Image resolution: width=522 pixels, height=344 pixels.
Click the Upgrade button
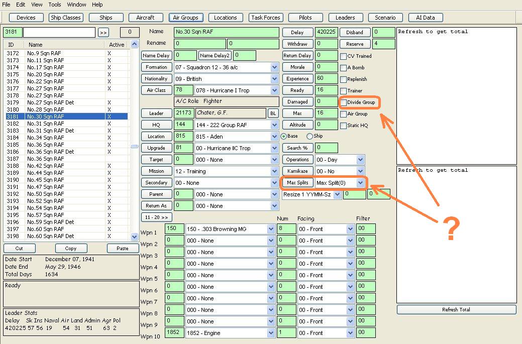[156, 148]
